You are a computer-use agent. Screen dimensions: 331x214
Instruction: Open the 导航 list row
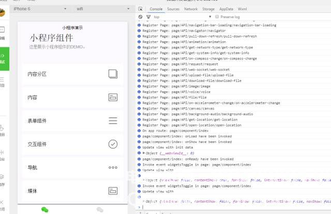(72, 168)
